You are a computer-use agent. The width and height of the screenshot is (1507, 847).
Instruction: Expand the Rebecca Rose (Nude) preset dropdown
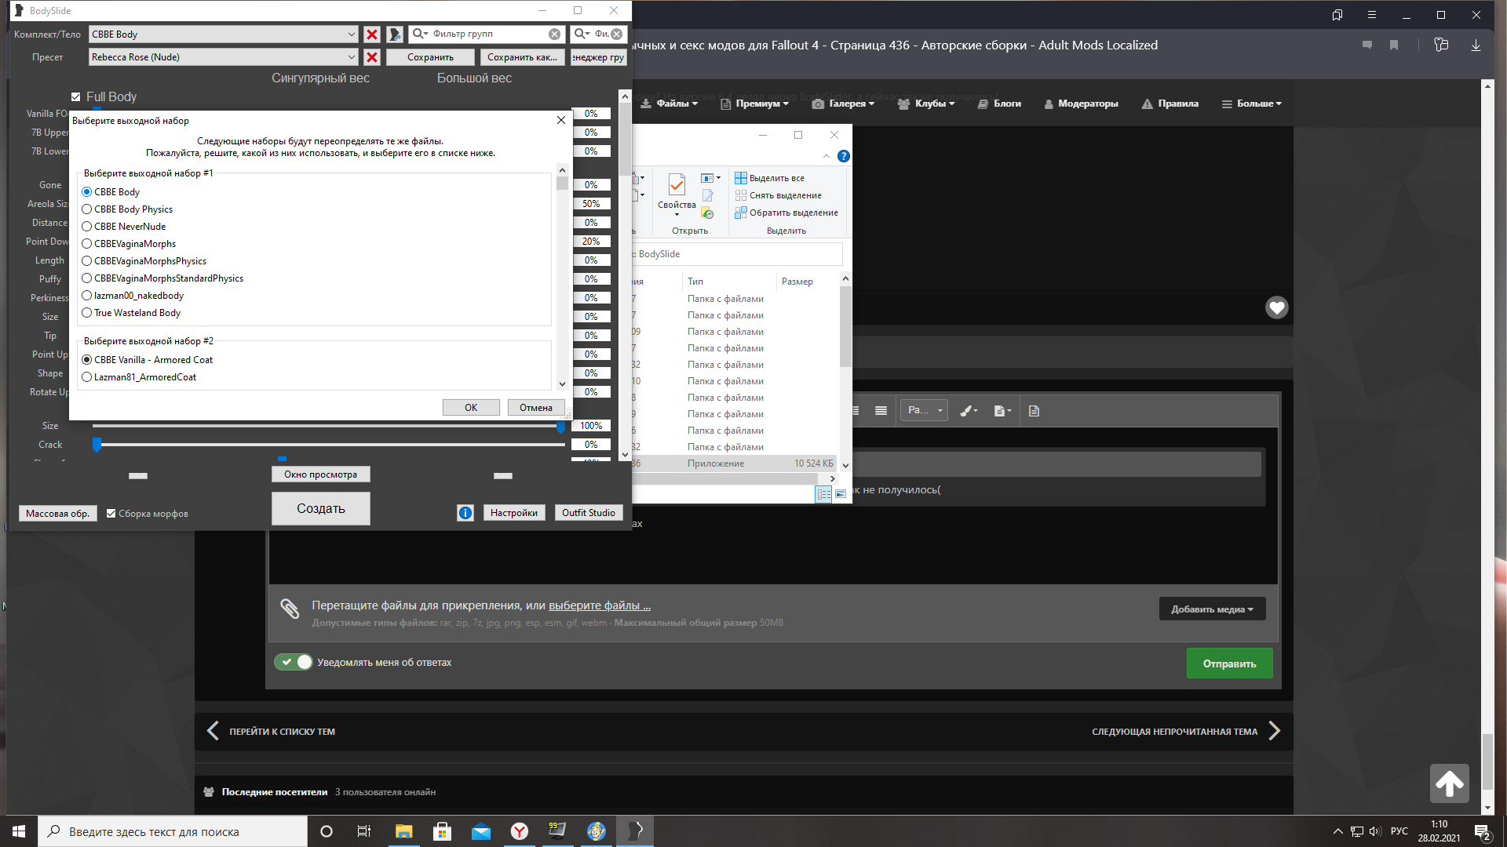point(351,57)
